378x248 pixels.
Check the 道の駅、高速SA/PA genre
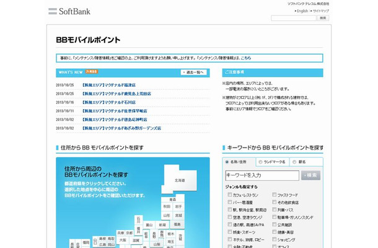(x=229, y=224)
